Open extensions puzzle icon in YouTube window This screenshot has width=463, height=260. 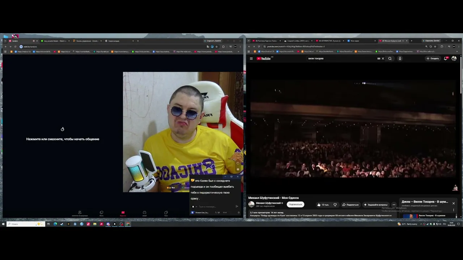click(x=442, y=47)
